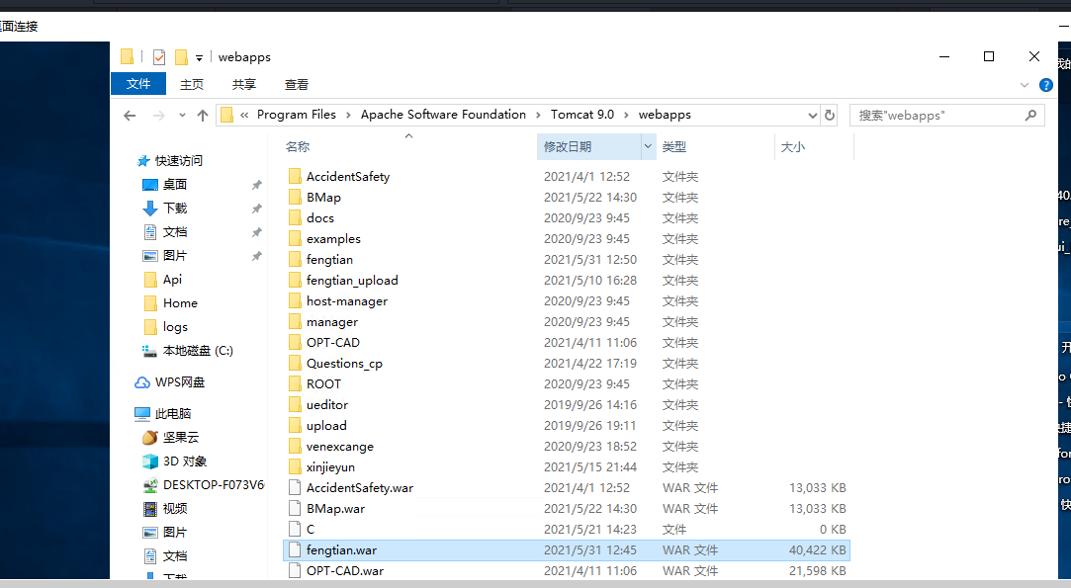Select the BMap.war file
Screen dimensions: 1071x588
[x=335, y=509]
